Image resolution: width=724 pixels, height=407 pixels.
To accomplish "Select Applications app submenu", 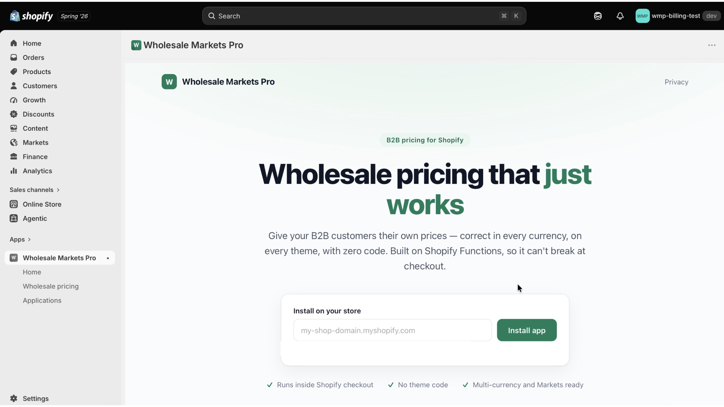I will 42,300.
